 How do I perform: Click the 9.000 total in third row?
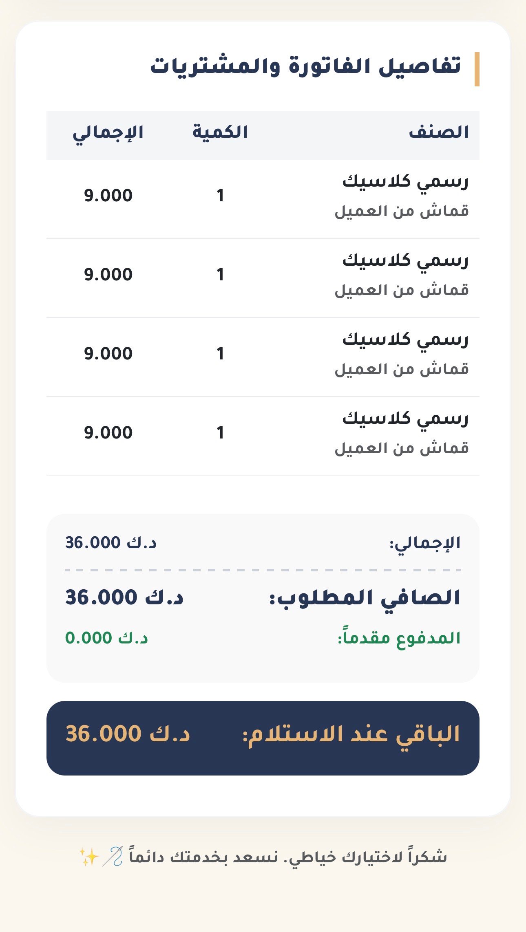pyautogui.click(x=108, y=354)
